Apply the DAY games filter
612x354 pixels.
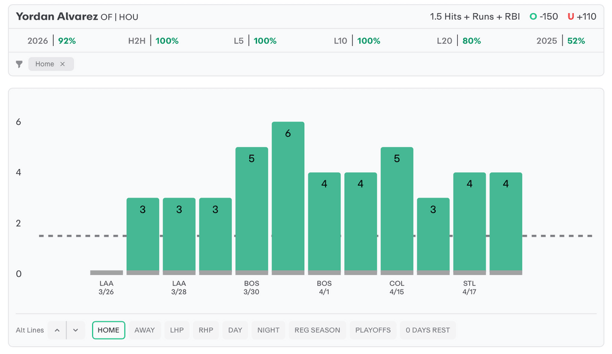pos(235,330)
